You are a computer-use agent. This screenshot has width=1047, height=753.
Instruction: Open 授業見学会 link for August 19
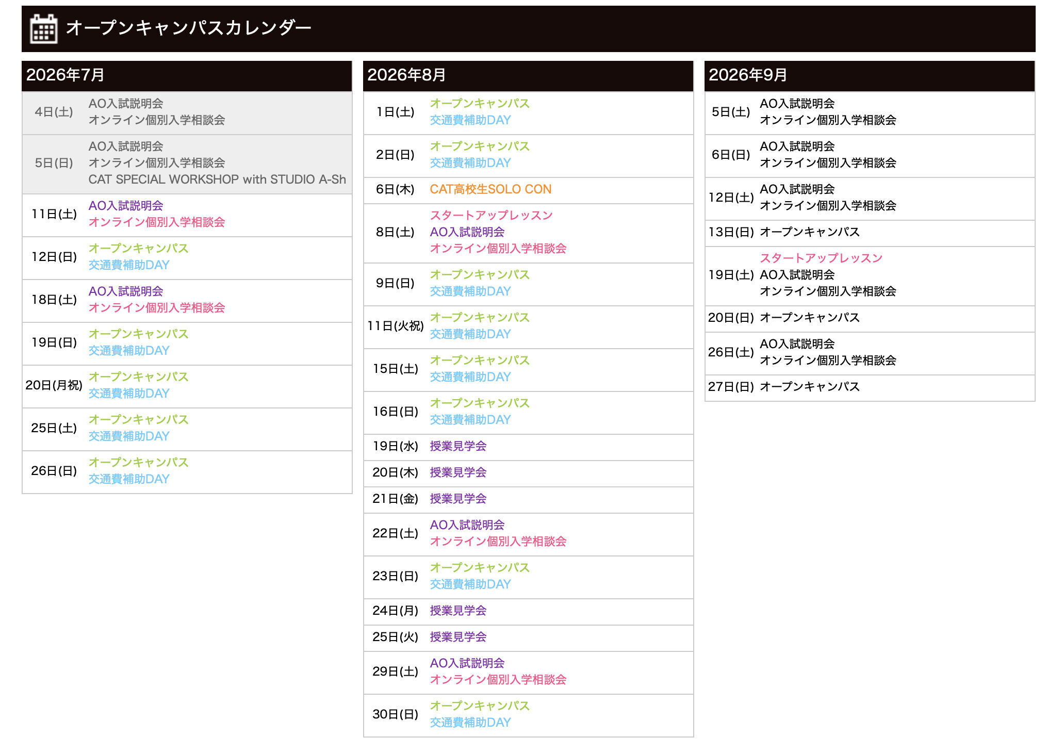pyautogui.click(x=458, y=446)
